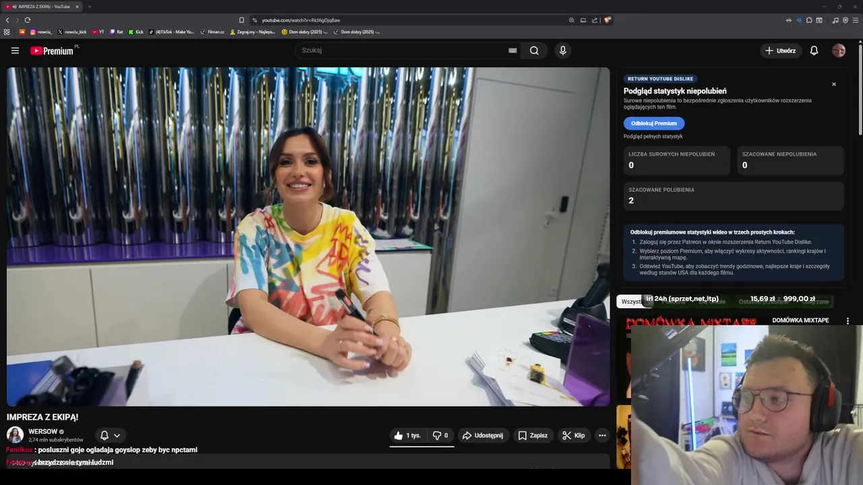Bookmark this page icon in address bar
863x485 pixels.
tap(241, 20)
